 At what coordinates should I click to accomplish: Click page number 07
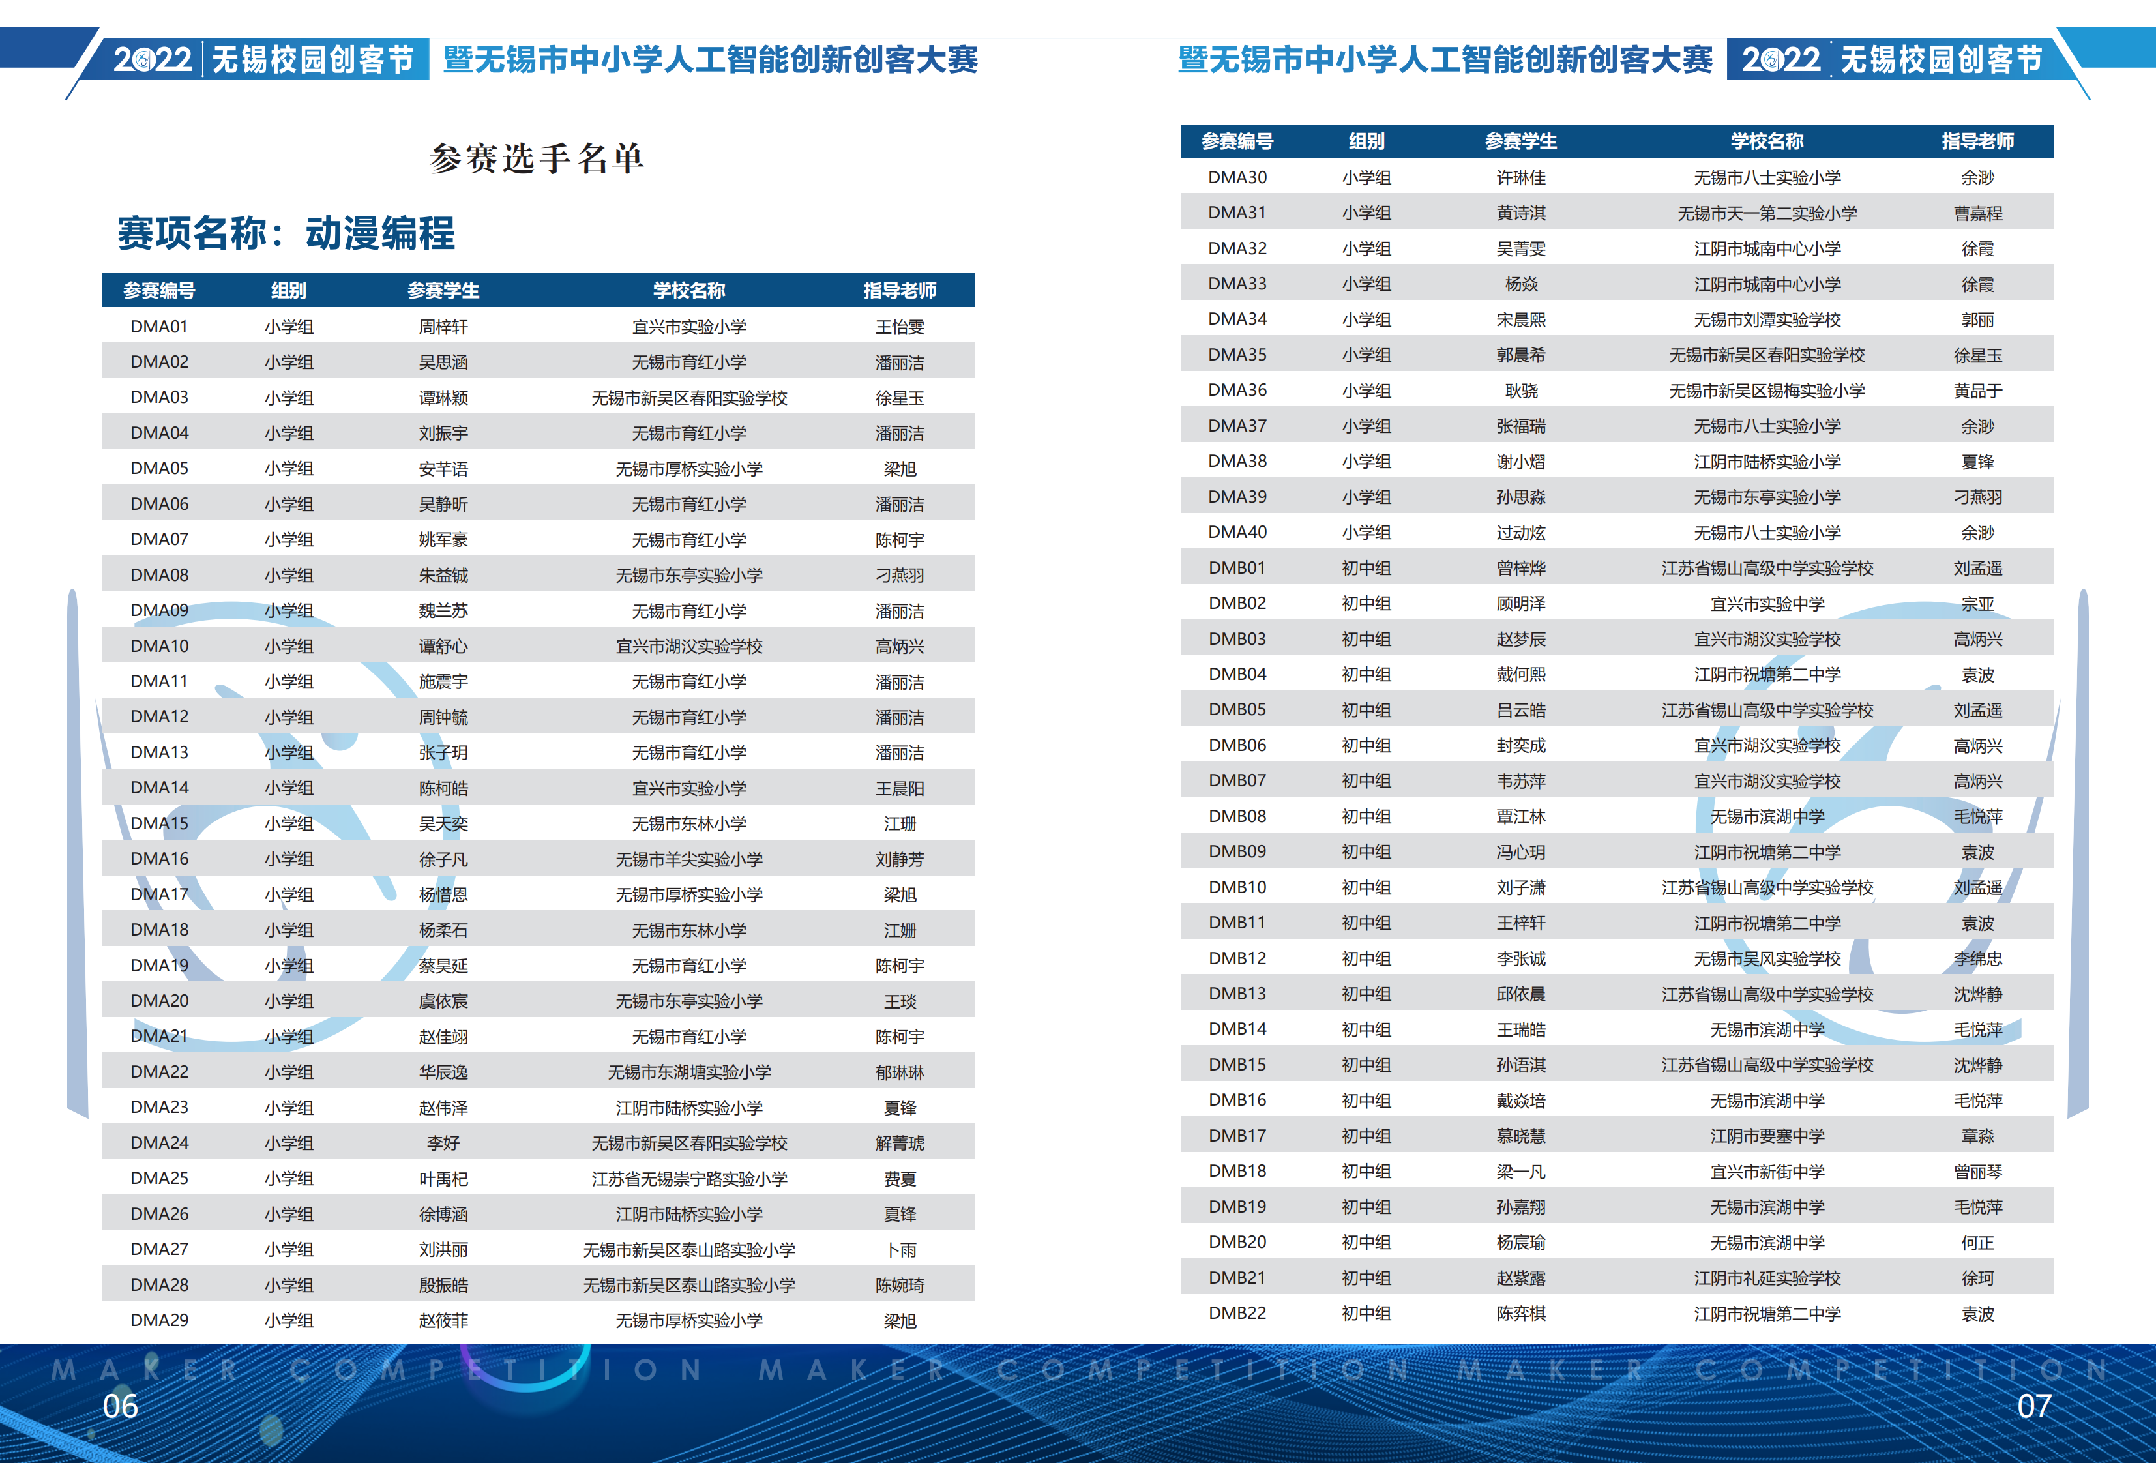click(2033, 1406)
